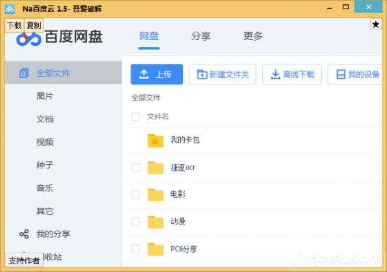Screen dimensions: 387x272
Task: Tick the checkbox next to 动漫
Action: tap(136, 222)
